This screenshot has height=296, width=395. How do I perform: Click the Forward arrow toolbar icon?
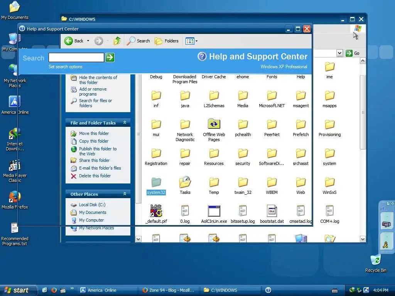tap(98, 41)
